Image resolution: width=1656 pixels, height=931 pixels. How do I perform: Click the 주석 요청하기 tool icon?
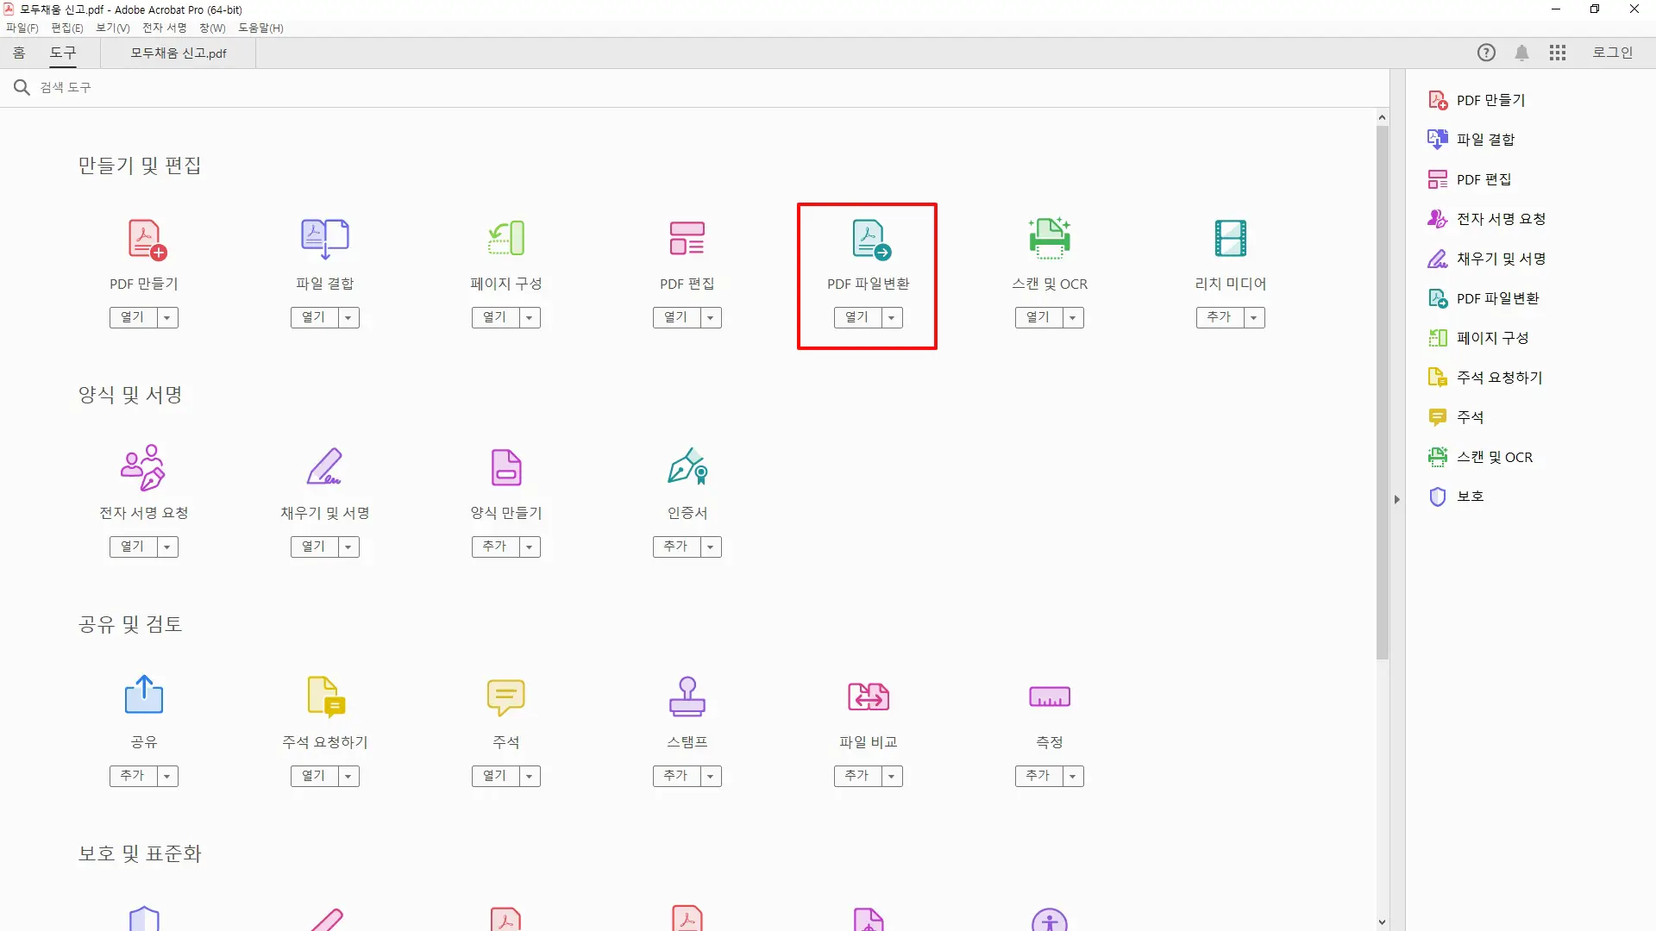tap(327, 697)
